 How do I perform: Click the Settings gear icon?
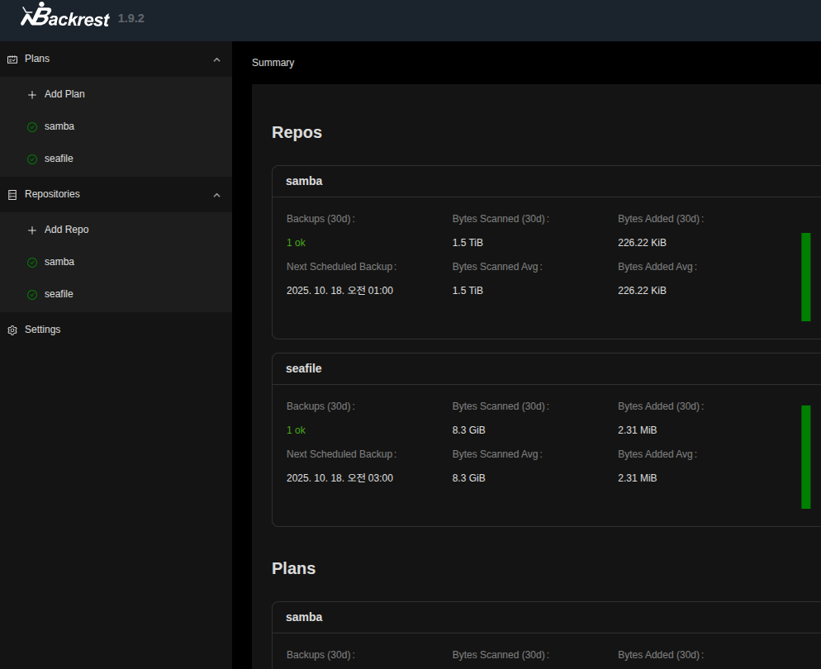click(x=12, y=330)
